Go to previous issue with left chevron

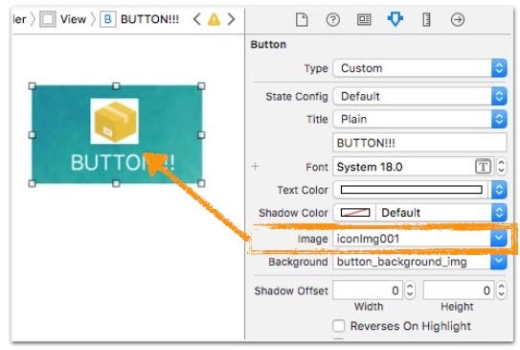point(196,19)
